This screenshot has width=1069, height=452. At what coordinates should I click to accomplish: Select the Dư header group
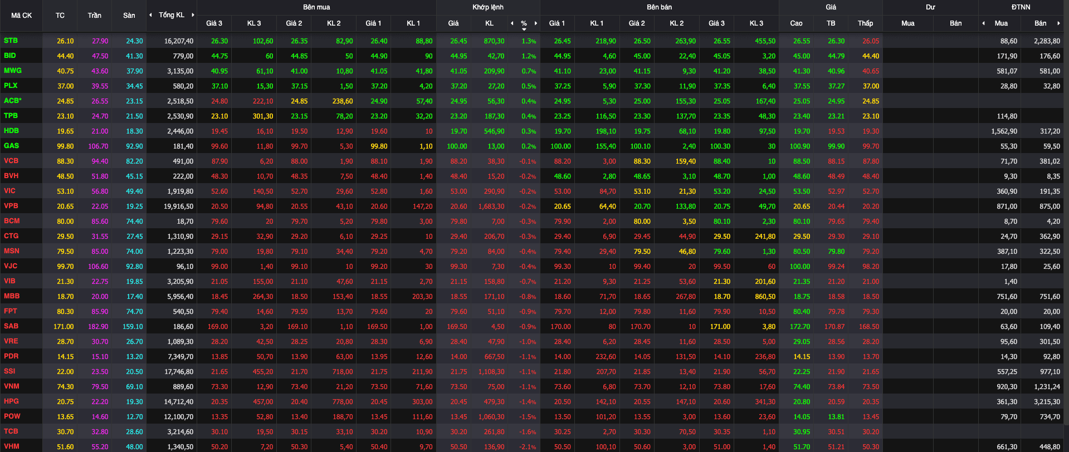(x=930, y=7)
